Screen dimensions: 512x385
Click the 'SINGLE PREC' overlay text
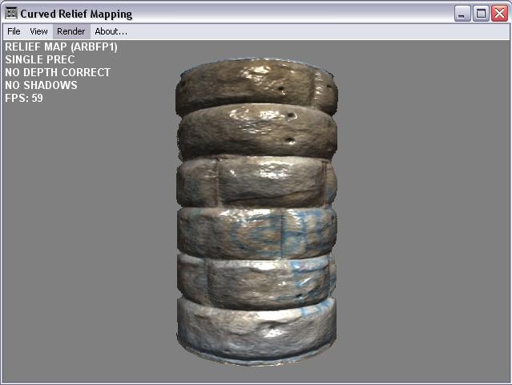[40, 59]
